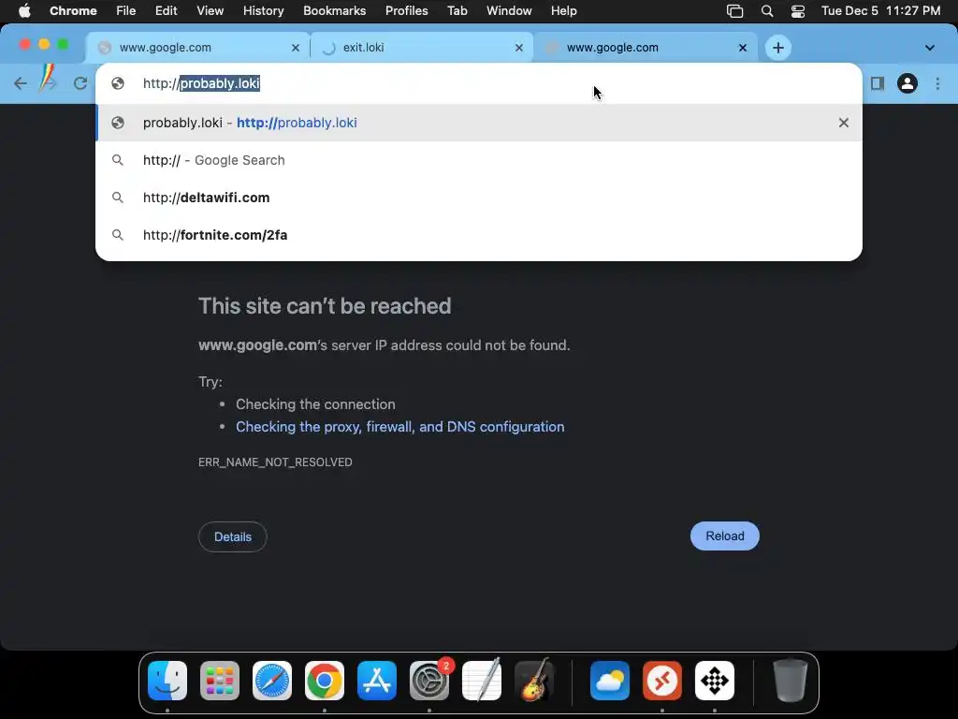This screenshot has height=719, width=958.
Task: Close the third www.google.com tab
Action: 742,48
